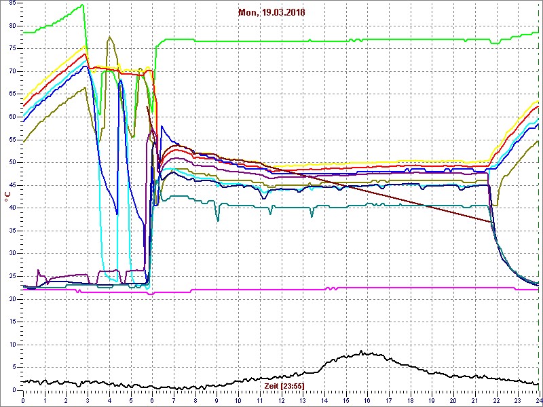Click hour 23 on the time axis
The height and width of the screenshot is (407, 543).
coord(518,400)
